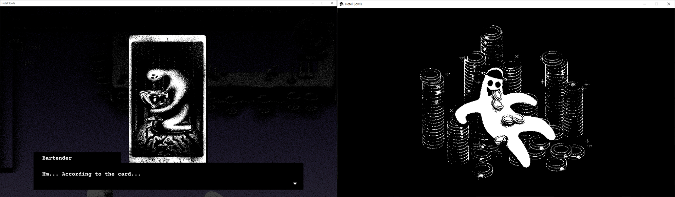Screen dimensions: 675x197
Task: Click the left window title "Hotel Sowls"
Action: 8,3
